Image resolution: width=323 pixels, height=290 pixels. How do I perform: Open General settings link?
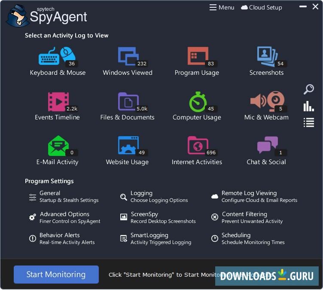tap(50, 193)
